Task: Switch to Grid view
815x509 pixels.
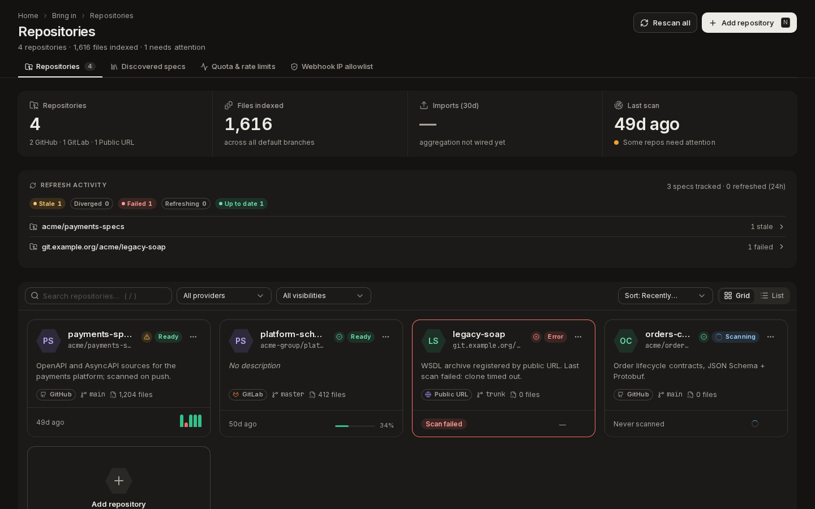Action: (737, 296)
